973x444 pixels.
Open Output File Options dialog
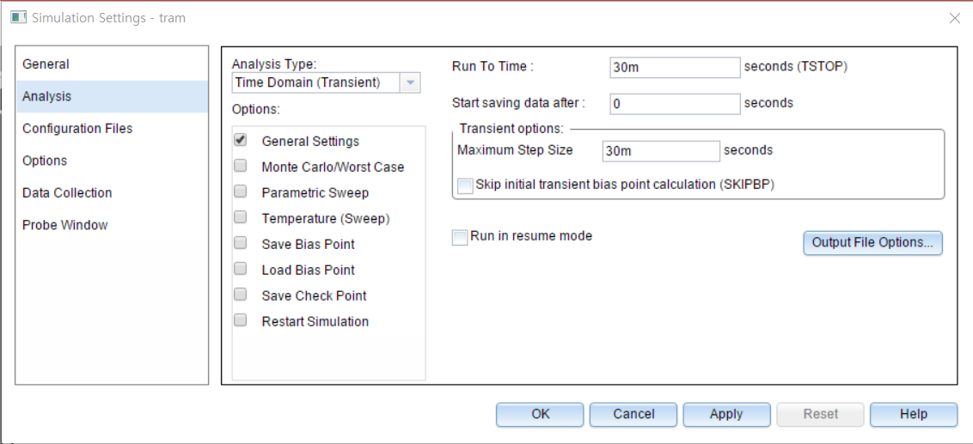click(x=872, y=242)
